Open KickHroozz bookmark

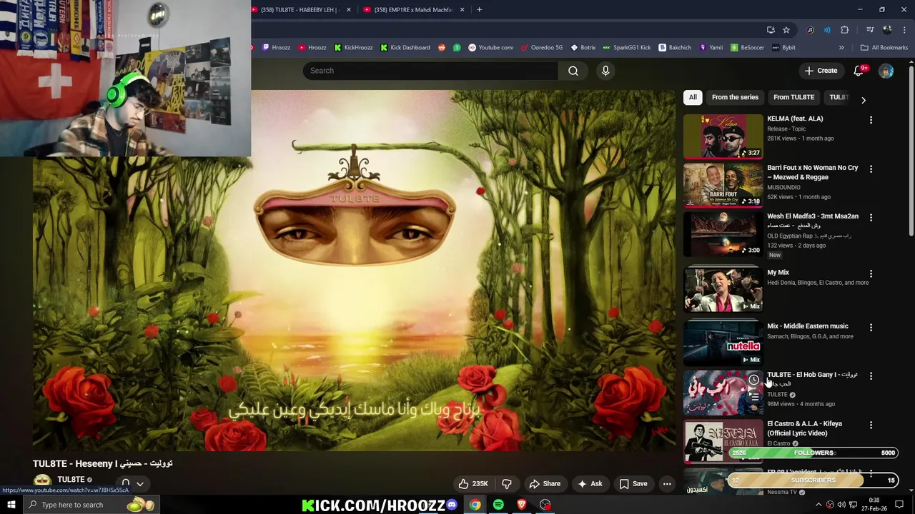coord(353,48)
